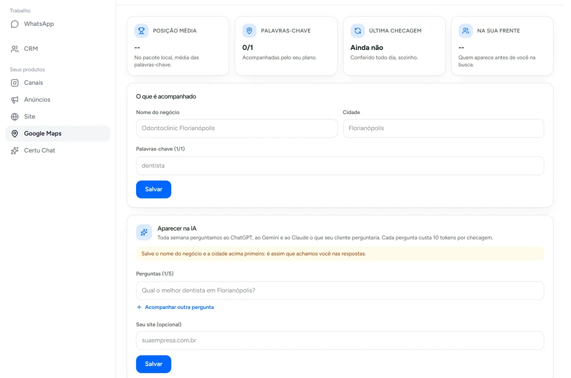This screenshot has width=571, height=378.
Task: Click the Canais Instagram-style icon
Action: pyautogui.click(x=15, y=83)
